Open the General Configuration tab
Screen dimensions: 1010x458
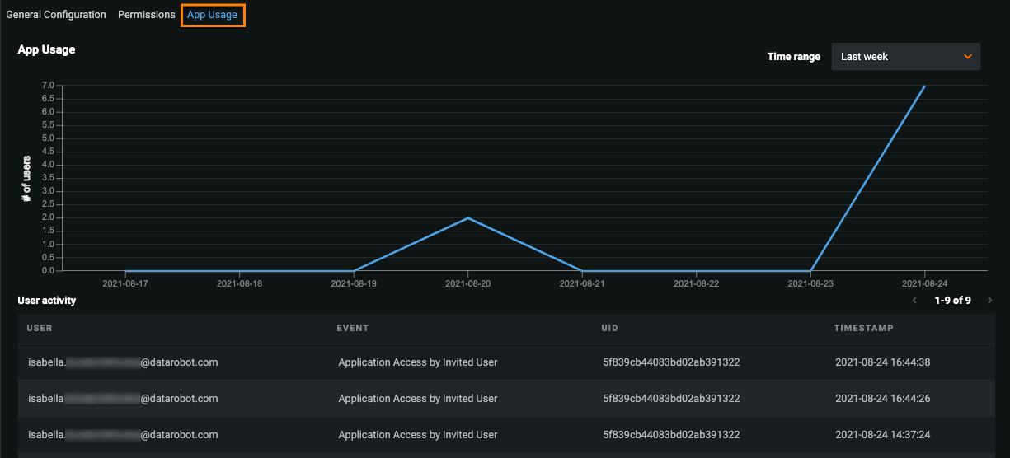pos(56,15)
